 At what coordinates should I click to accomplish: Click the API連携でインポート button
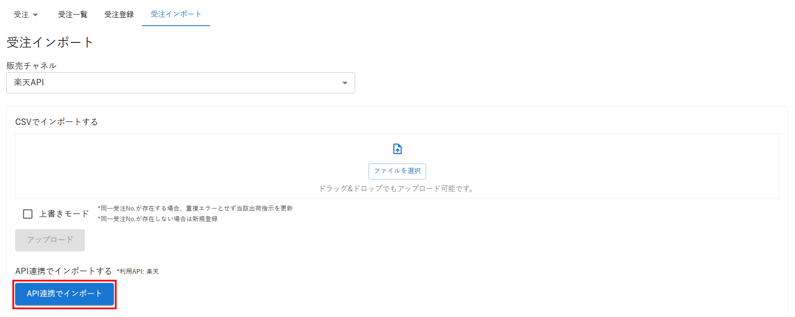pyautogui.click(x=64, y=294)
